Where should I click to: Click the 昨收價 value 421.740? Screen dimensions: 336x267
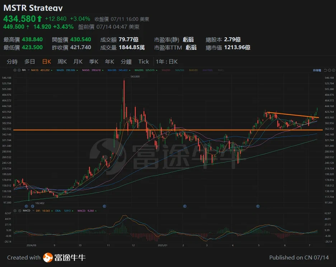tap(81, 47)
